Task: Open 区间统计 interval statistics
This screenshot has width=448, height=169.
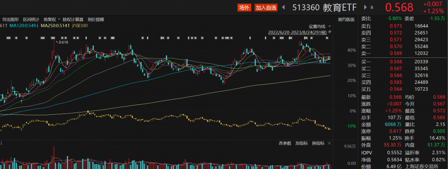Action: (31, 19)
